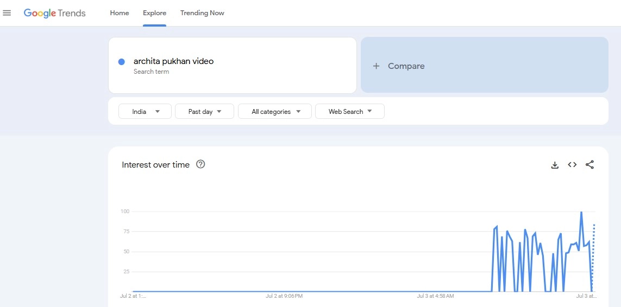
Task: Open the embed code icon
Action: [x=572, y=165]
